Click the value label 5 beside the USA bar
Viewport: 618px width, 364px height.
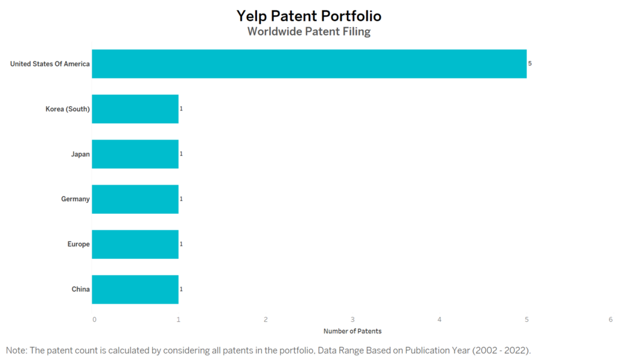click(530, 63)
